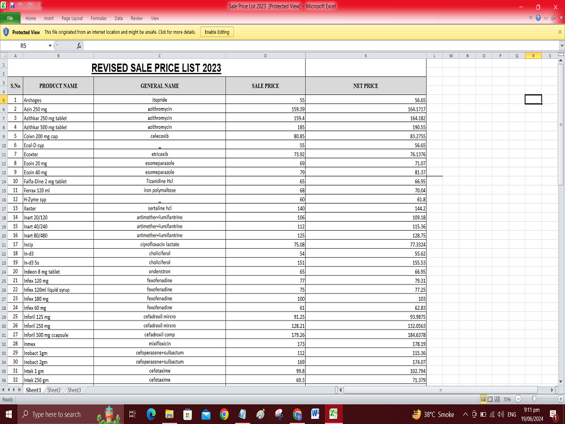The width and height of the screenshot is (565, 424).
Task: Click the first sheet navigation arrow
Action: pos(3,390)
